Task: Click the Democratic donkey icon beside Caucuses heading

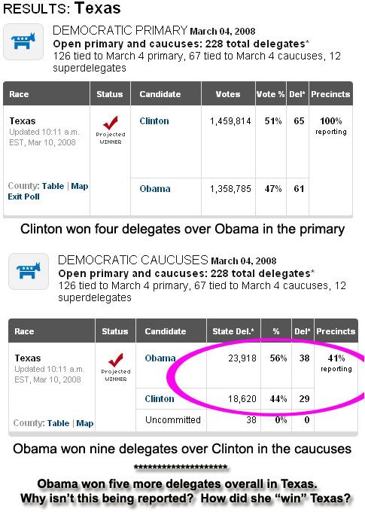Action: pyautogui.click(x=29, y=271)
